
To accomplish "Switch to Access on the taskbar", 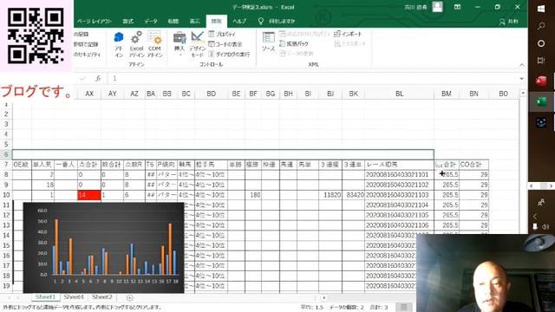I will point(541,81).
